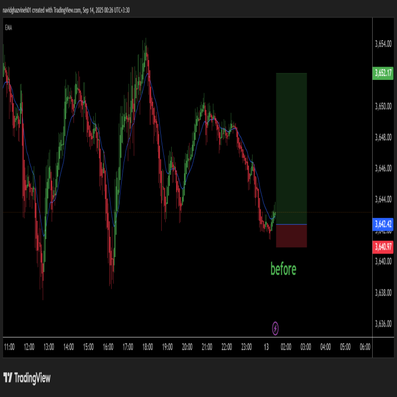Image resolution: width=397 pixels, height=397 pixels.
Task: Select the red stop-loss zone
Action: click(291, 236)
